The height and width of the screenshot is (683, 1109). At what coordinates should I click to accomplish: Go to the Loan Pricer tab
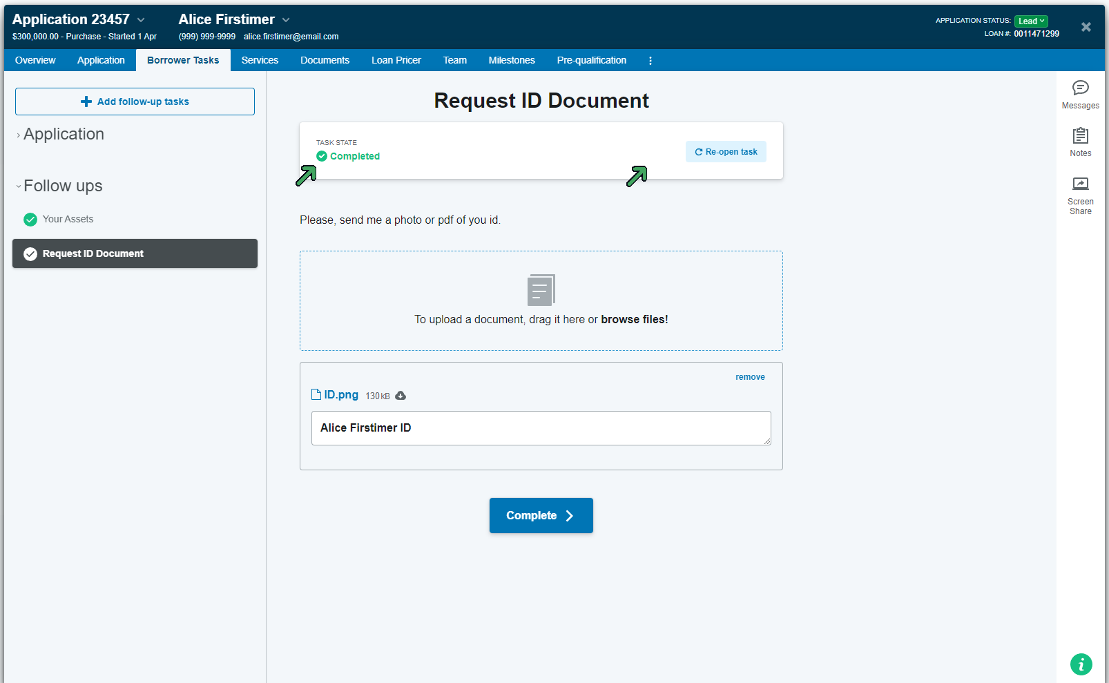coord(396,61)
